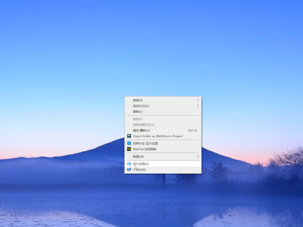
Task: Open 英特尔 显卡设置 graphics settings
Action: tap(145, 144)
